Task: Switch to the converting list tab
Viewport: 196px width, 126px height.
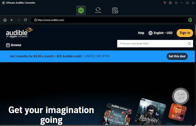Action: [x=98, y=10]
